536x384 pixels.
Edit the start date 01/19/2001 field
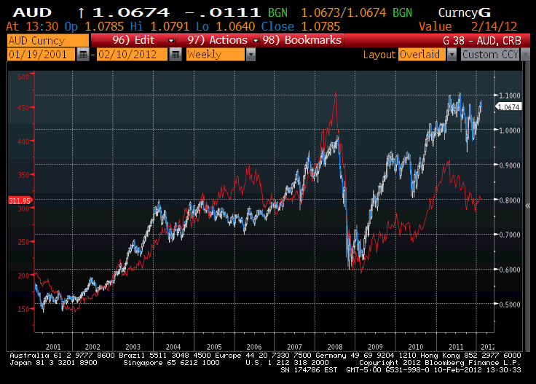(41, 55)
